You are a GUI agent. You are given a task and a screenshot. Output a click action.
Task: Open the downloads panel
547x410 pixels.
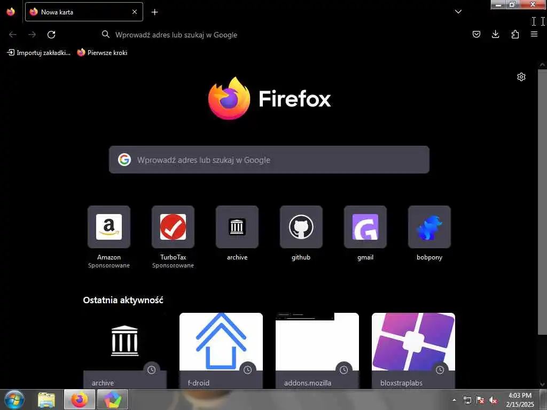(495, 34)
